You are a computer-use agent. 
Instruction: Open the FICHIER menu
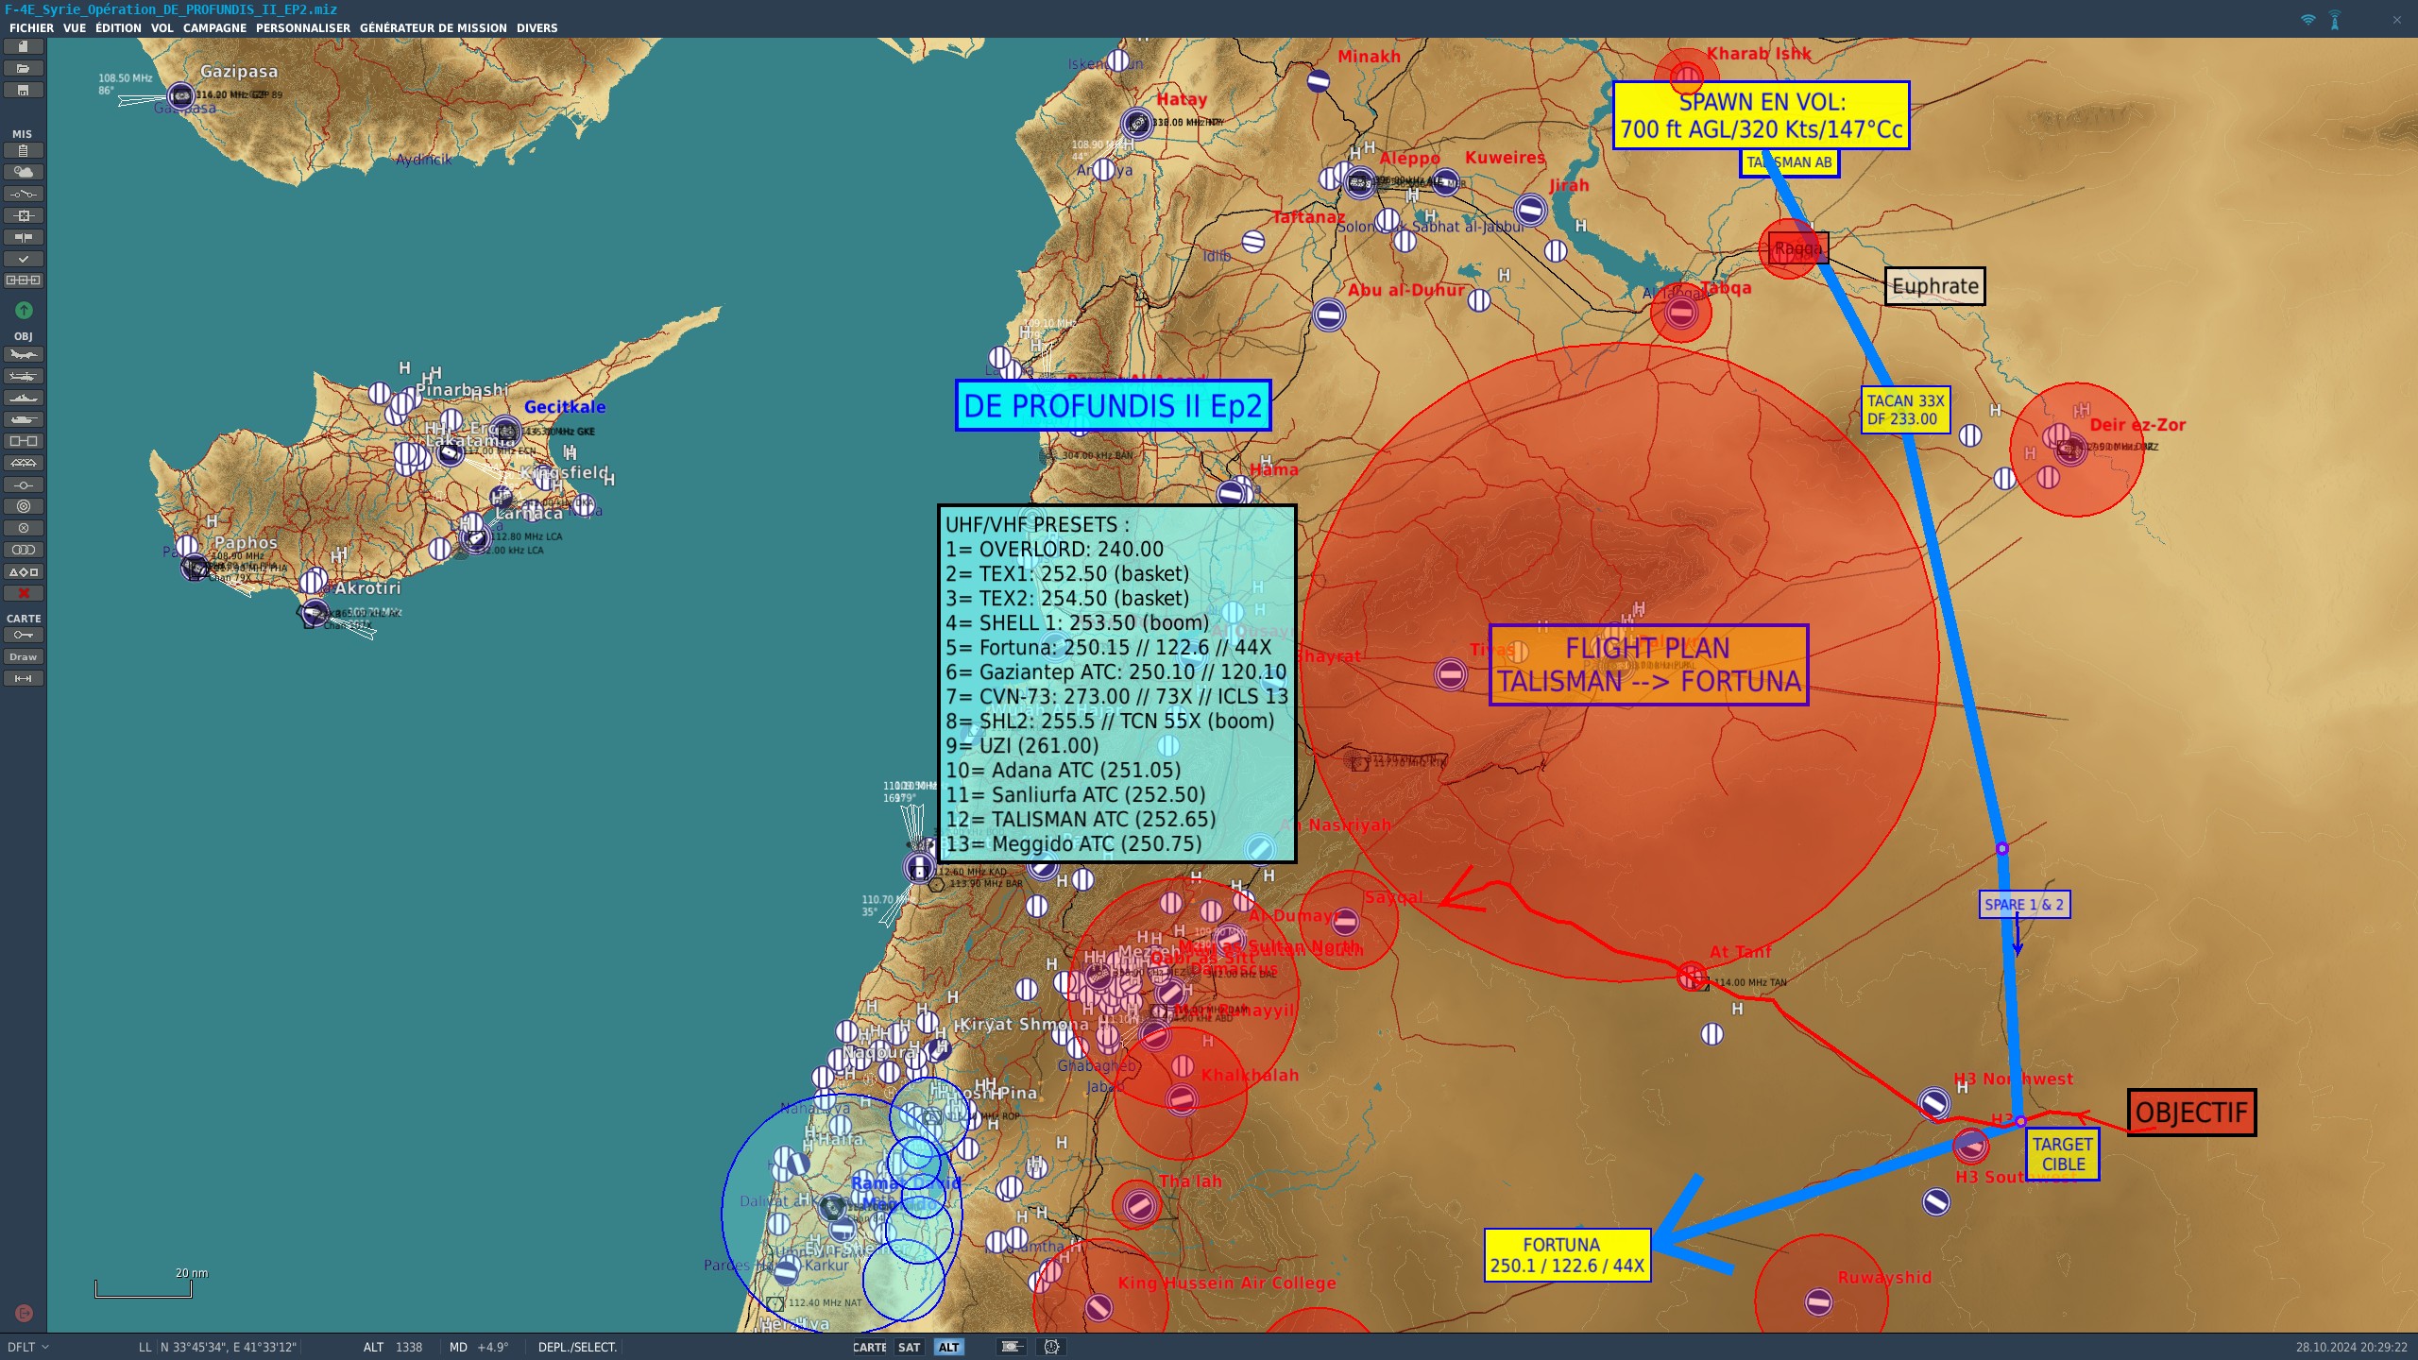tap(31, 28)
